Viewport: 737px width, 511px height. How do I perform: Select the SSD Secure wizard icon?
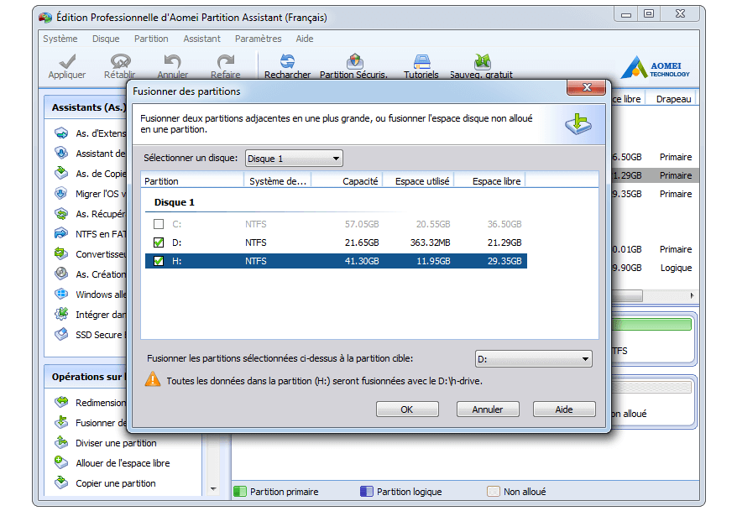61,335
